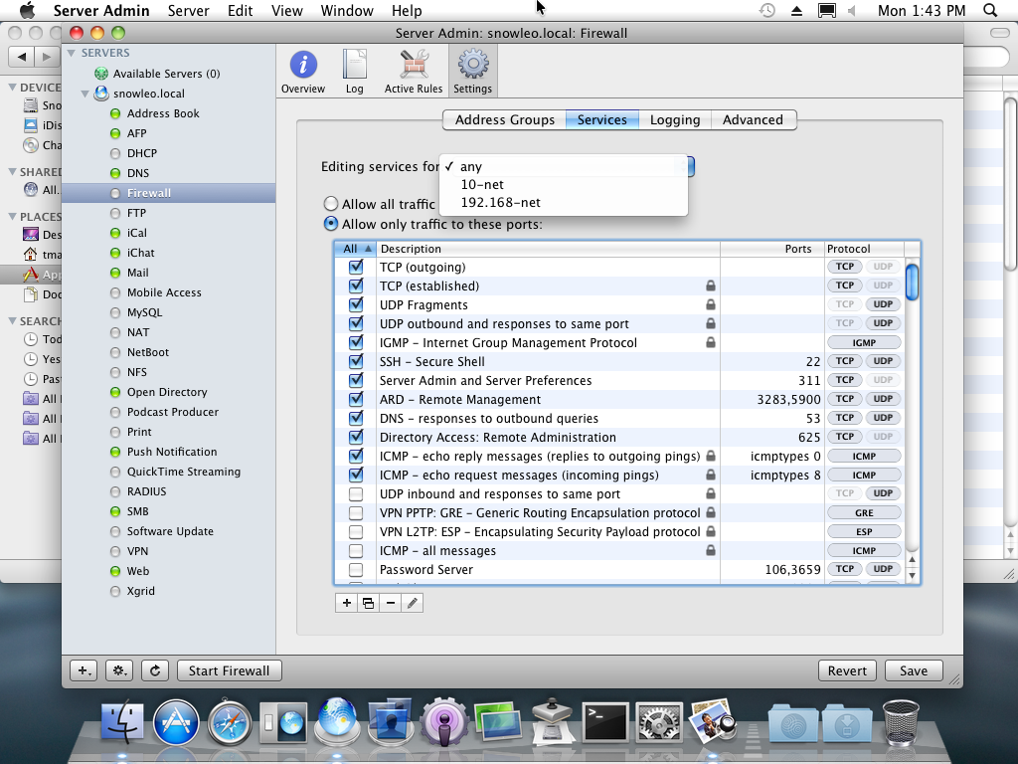Open Terminal from the dock
The height and width of the screenshot is (764, 1018).
tap(605, 722)
